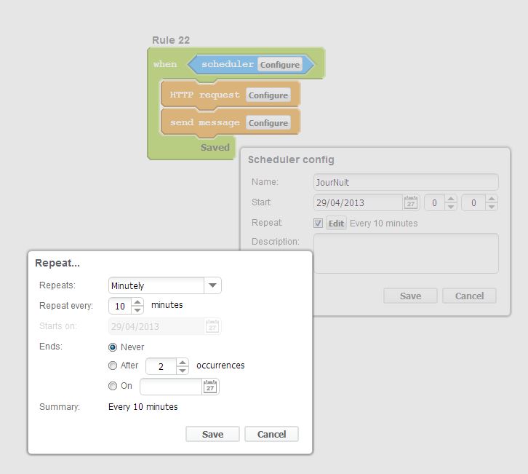The width and height of the screenshot is (528, 474).
Task: Increase the Start hour spinner value
Action: coord(451,199)
